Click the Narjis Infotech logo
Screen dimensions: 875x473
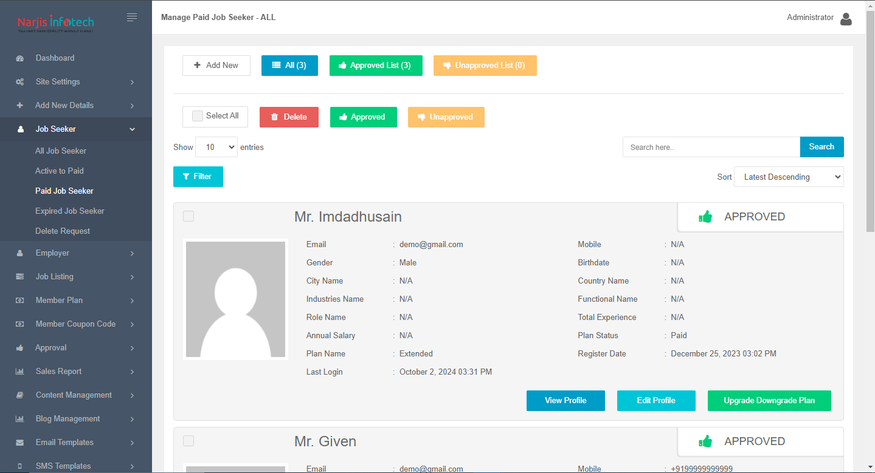point(56,24)
